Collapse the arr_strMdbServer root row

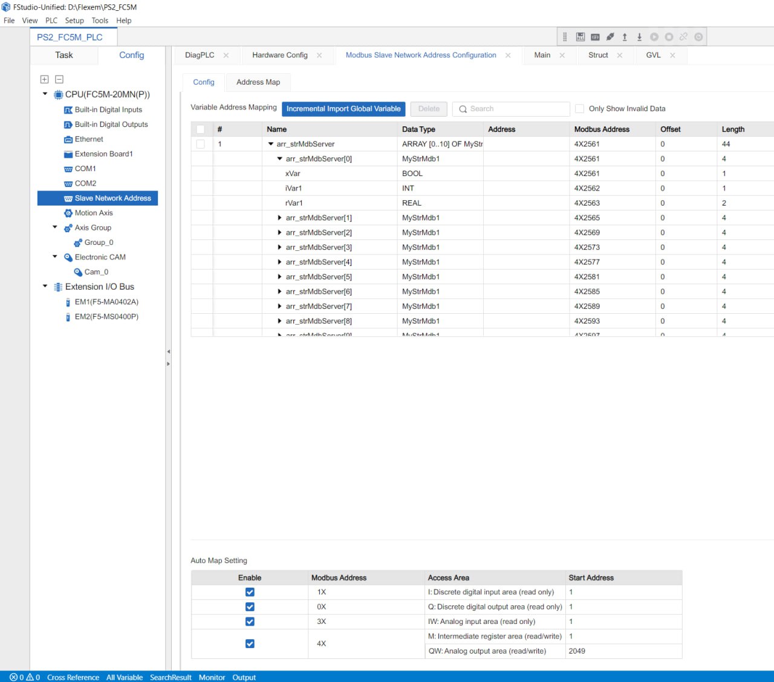(x=271, y=144)
